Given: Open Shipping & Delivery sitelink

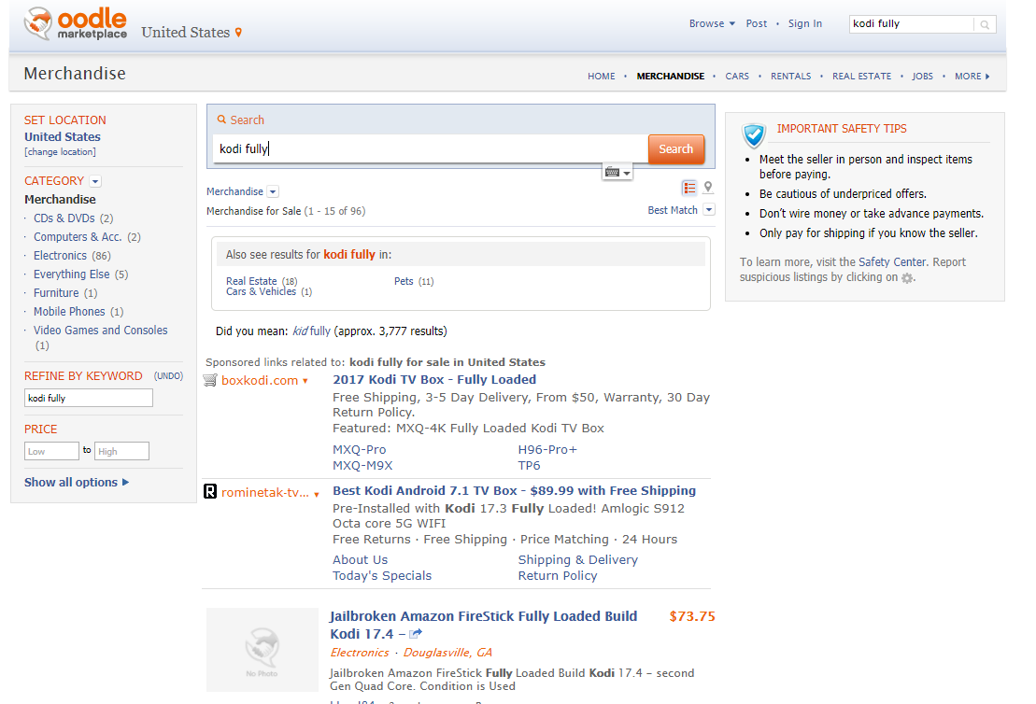Looking at the screenshot, I should tap(578, 559).
